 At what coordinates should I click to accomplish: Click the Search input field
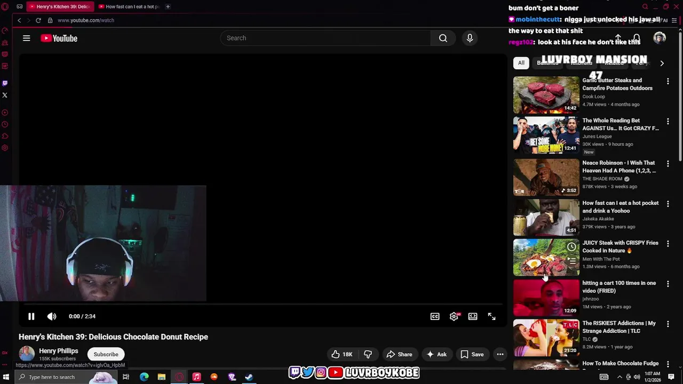tap(325, 38)
